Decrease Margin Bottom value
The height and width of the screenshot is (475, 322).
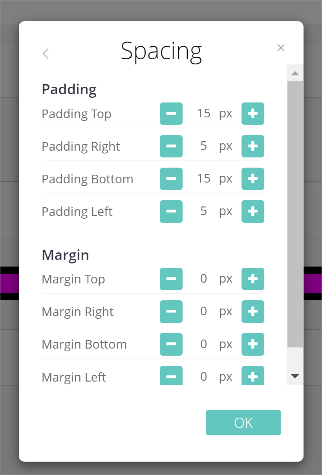[x=171, y=344]
